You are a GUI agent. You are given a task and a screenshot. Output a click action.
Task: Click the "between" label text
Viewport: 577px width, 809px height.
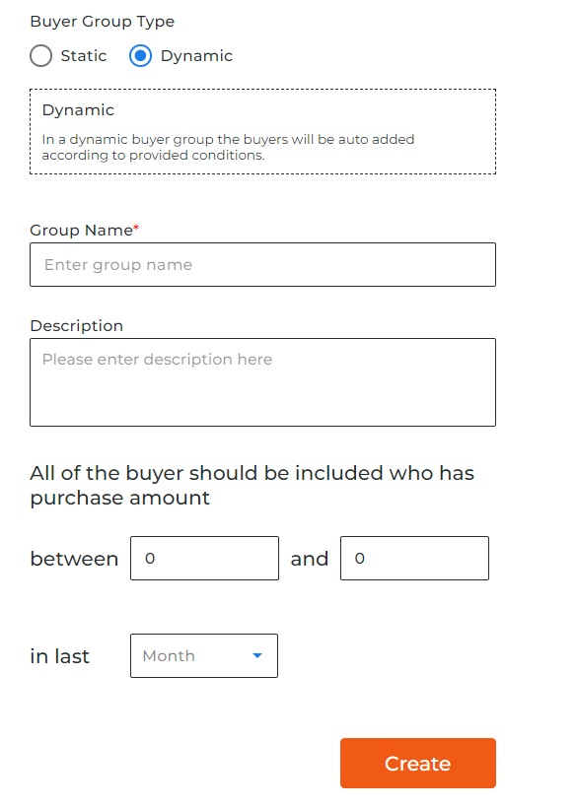[74, 559]
